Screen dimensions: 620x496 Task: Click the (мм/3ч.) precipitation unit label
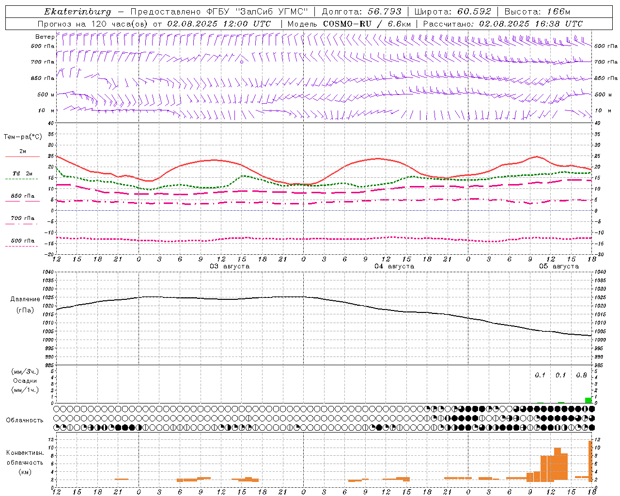tap(25, 372)
